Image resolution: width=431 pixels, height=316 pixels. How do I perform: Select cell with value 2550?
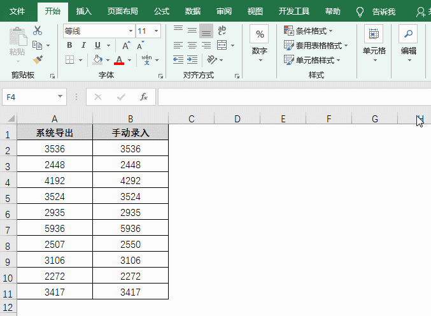(x=131, y=244)
